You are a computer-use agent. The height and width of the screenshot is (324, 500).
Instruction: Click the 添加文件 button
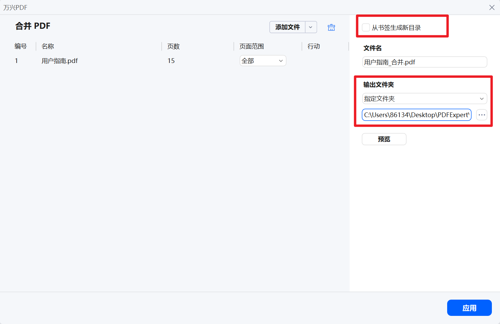tap(287, 27)
